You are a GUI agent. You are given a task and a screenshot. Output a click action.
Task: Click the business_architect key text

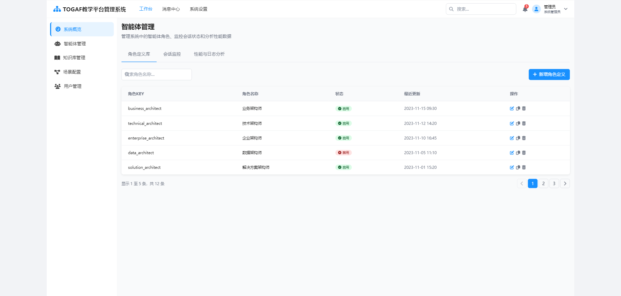point(145,109)
